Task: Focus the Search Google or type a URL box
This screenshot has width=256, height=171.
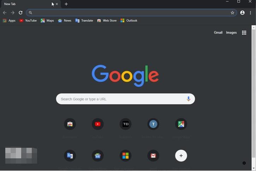Action: pyautogui.click(x=125, y=99)
